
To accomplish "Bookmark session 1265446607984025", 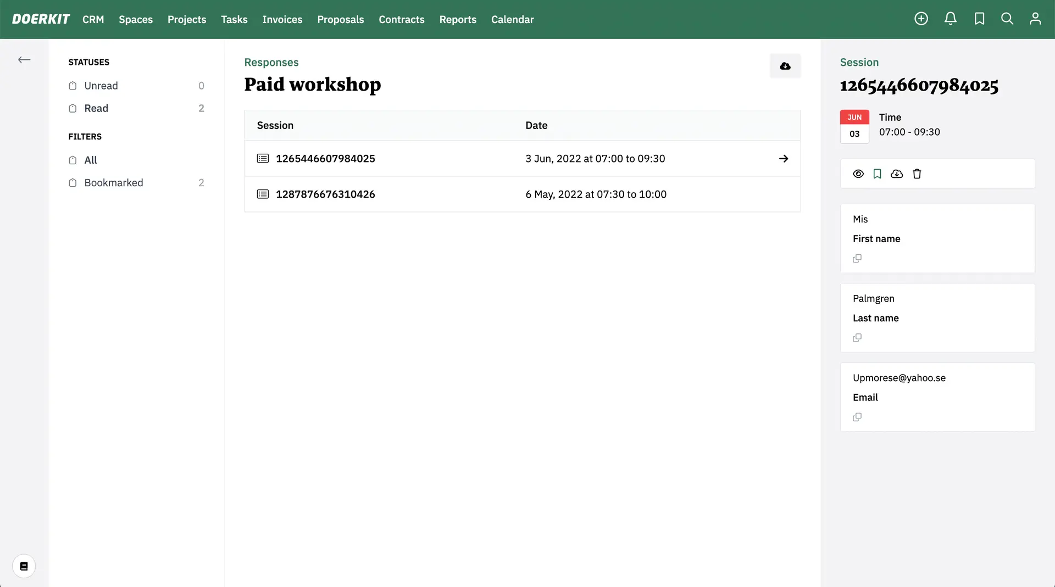I will 877,174.
